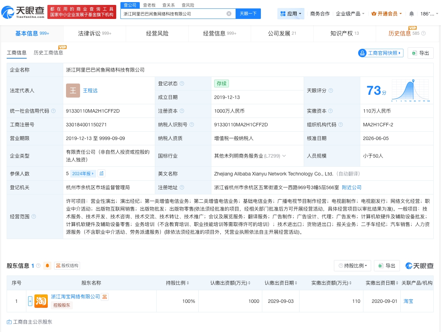Image resolution: width=441 pixels, height=332 pixels.
Task: Click the help icon beside 股东信息 heading
Action: (x=38, y=266)
